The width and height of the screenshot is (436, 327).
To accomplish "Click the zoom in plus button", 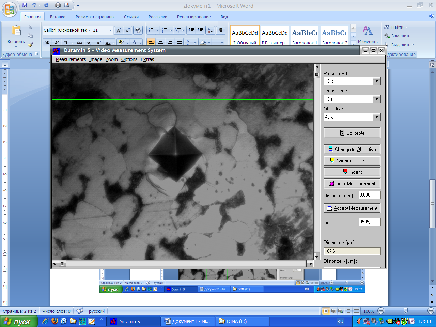I will [431, 311].
